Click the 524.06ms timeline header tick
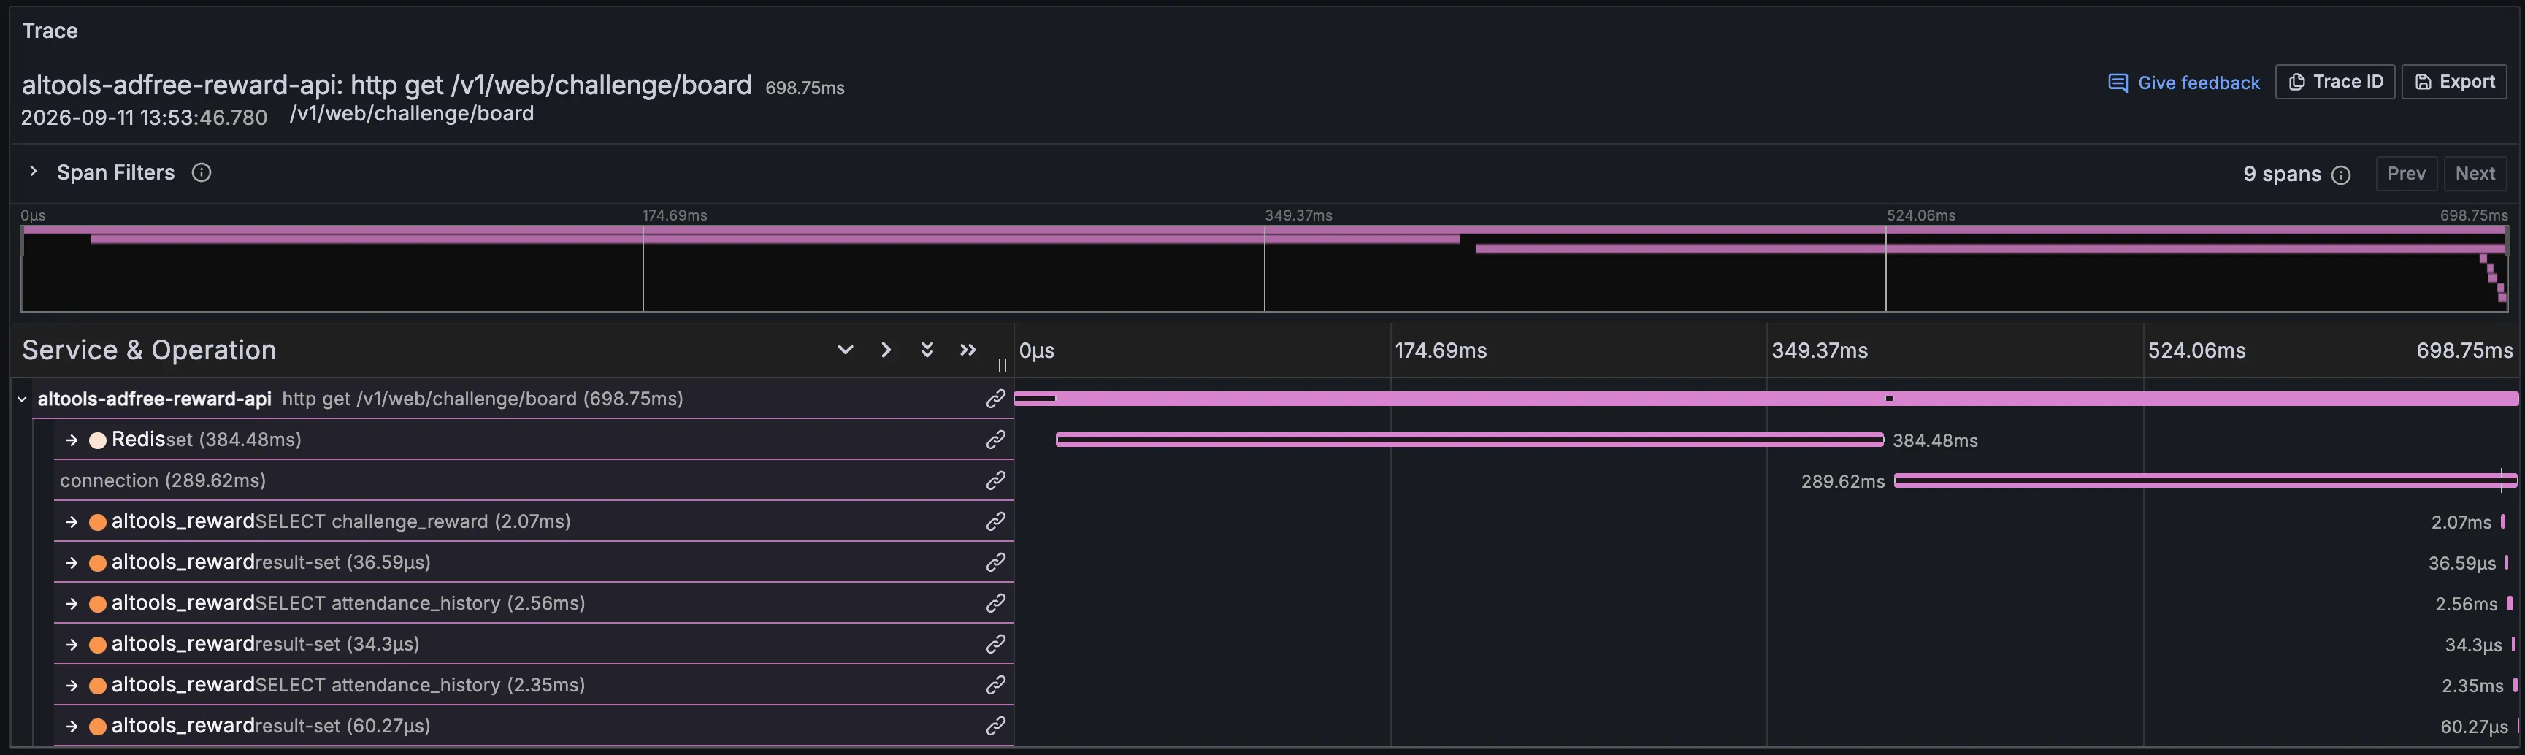Viewport: 2525px width, 755px height. [x=2196, y=351]
